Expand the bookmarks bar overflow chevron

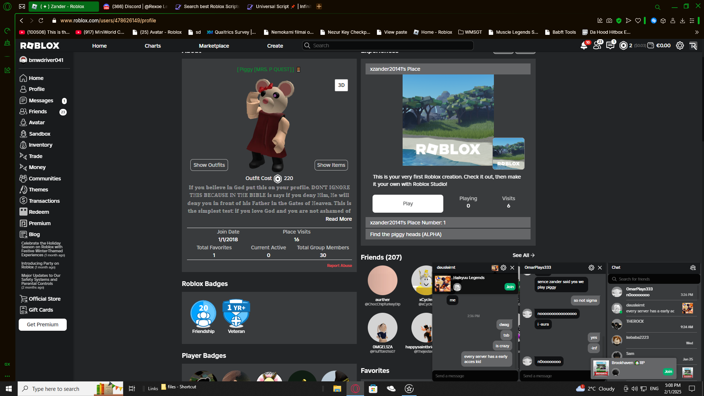(697, 32)
